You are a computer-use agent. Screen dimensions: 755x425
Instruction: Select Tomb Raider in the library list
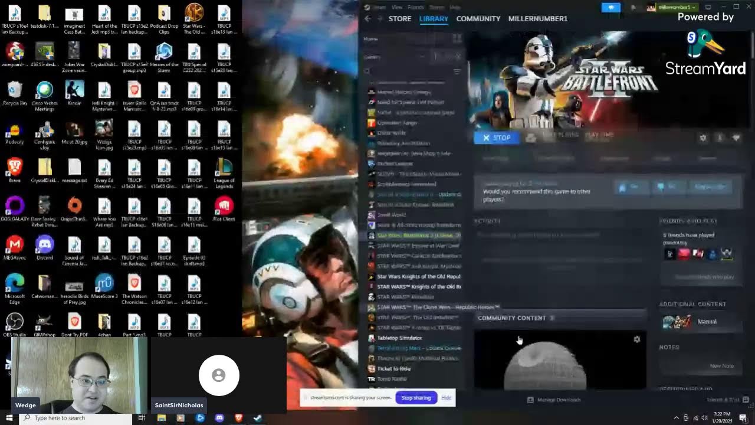pos(392,379)
